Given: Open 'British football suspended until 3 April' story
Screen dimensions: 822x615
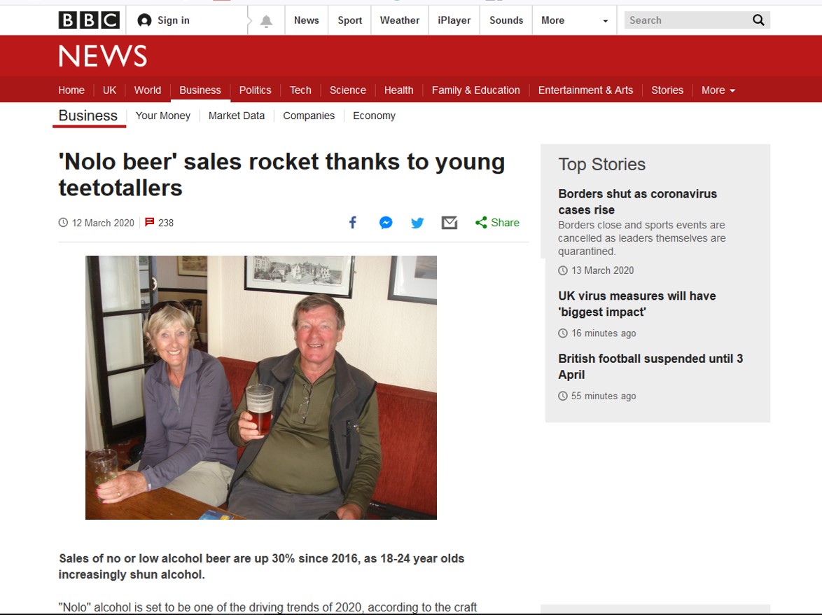Looking at the screenshot, I should [650, 366].
